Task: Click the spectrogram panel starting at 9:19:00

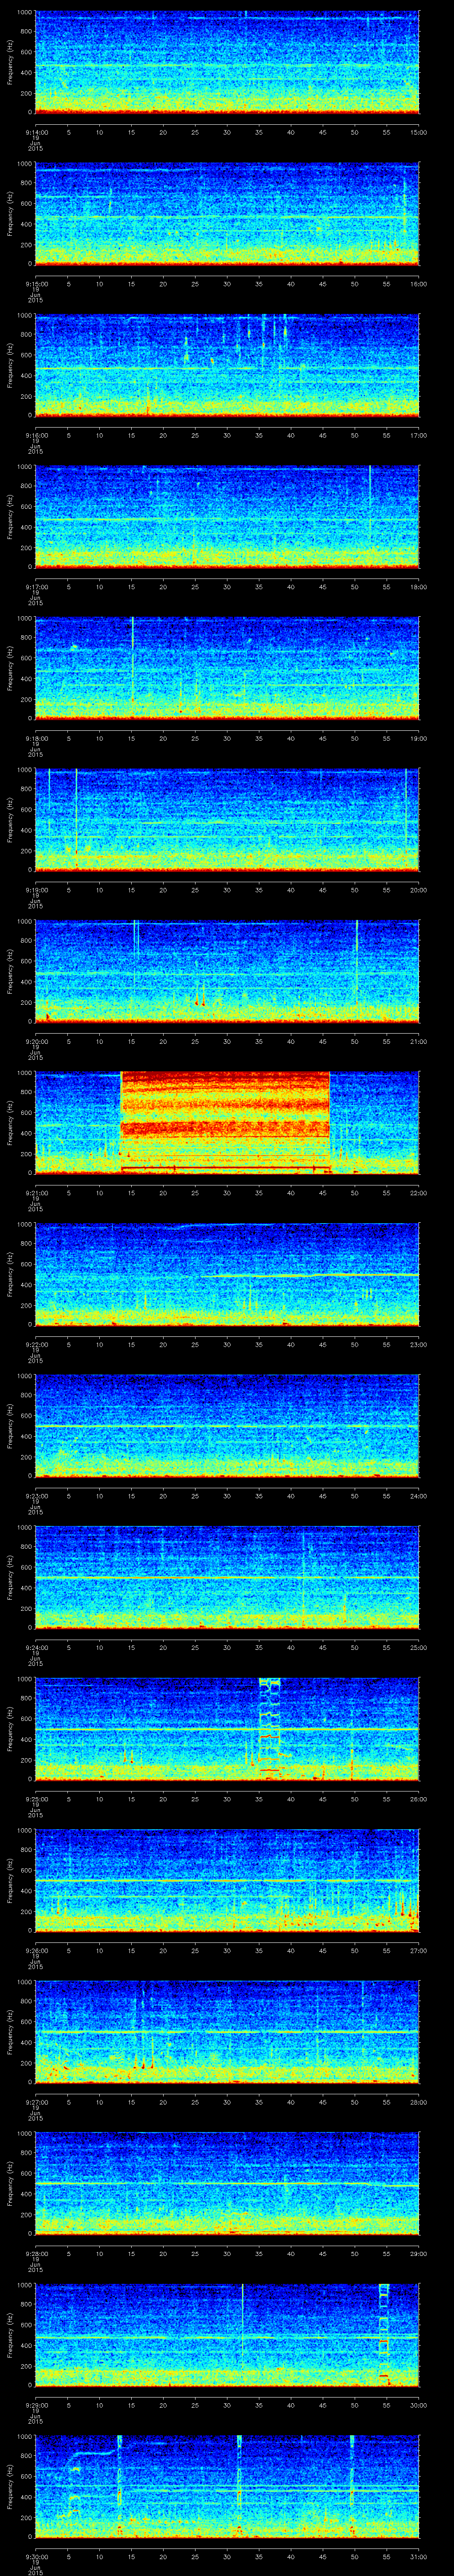Action: coord(227,820)
